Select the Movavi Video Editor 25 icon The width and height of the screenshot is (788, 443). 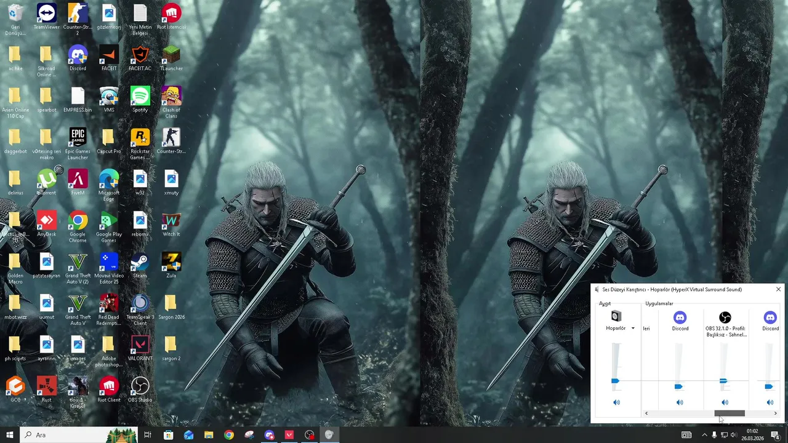click(x=109, y=268)
